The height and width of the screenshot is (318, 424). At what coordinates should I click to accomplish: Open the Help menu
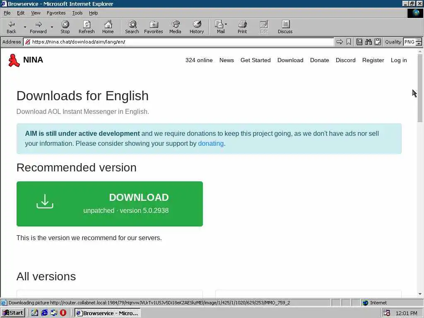93,13
